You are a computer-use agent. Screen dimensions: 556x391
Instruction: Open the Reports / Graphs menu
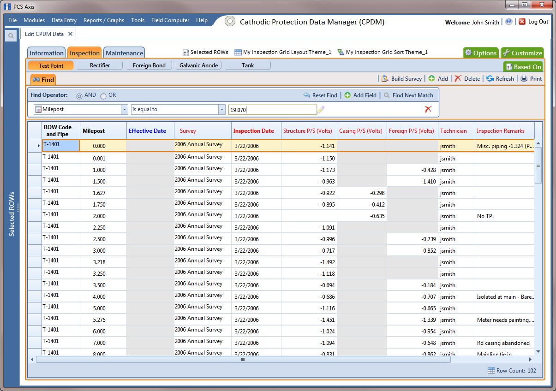point(104,20)
